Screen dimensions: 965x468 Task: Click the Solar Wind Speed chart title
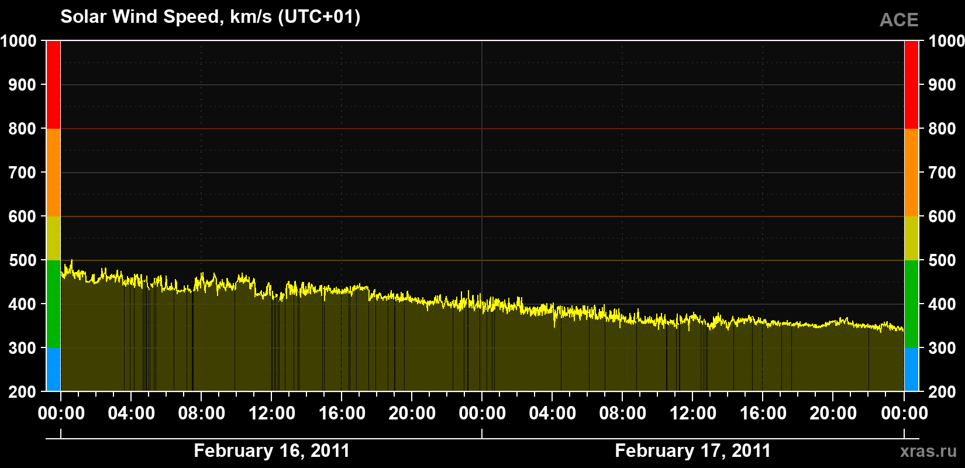211,16
